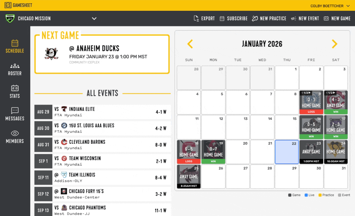Open the Sep 1 Team Wisconsin 2-1 W row
355x216 pixels.
[103, 161]
